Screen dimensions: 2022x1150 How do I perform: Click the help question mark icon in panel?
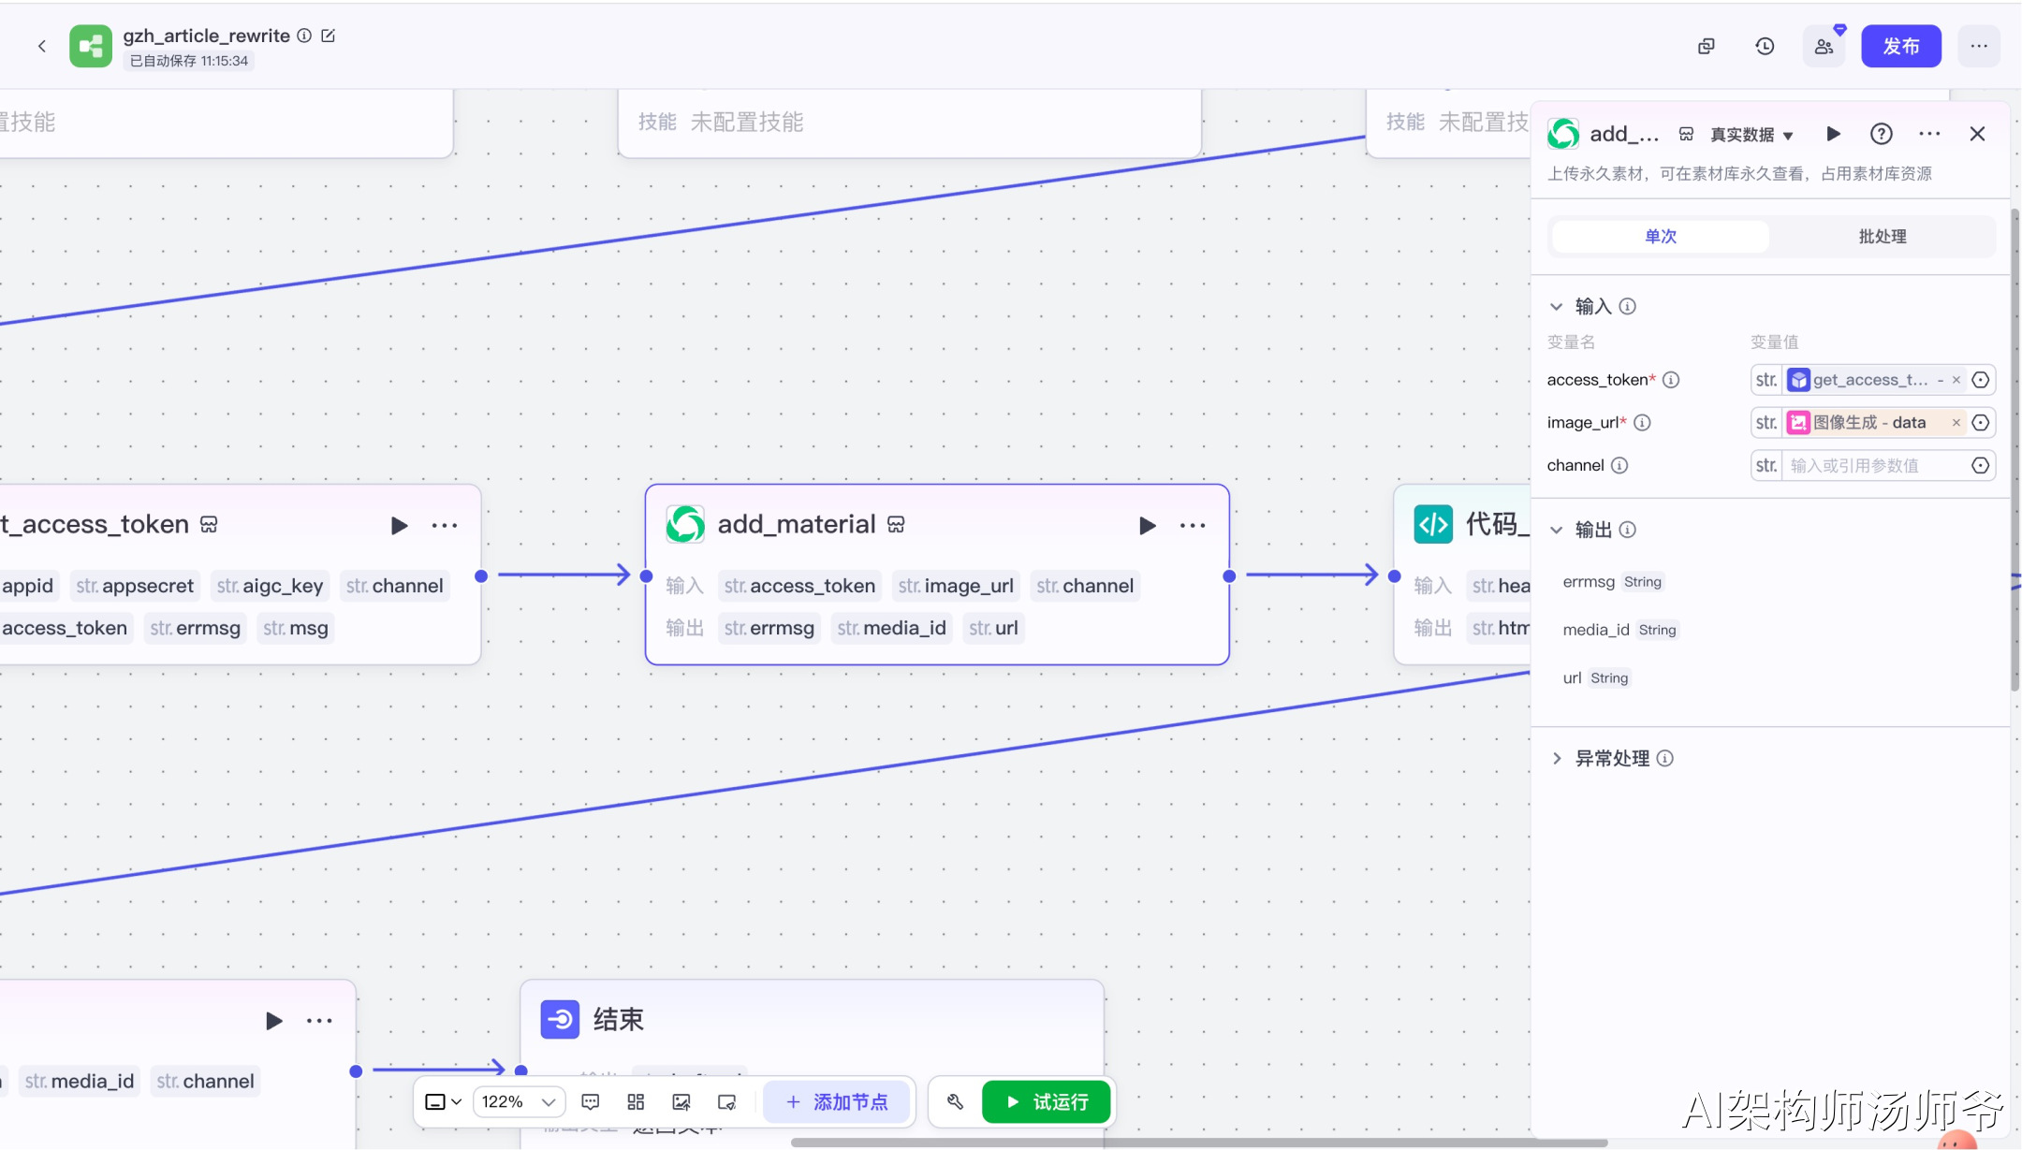pos(1881,134)
